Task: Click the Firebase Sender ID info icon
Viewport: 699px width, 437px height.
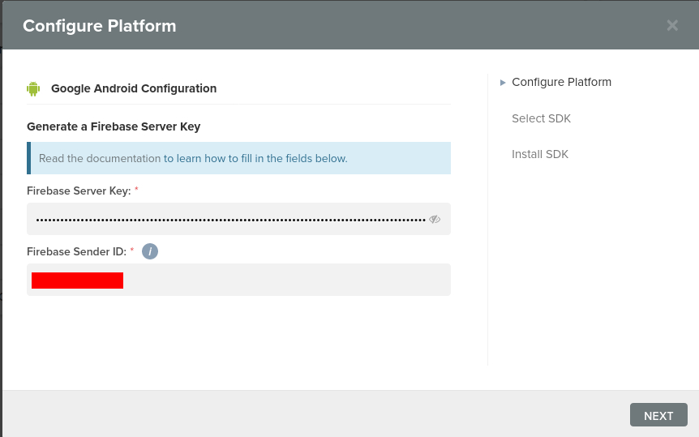Action: tap(150, 251)
